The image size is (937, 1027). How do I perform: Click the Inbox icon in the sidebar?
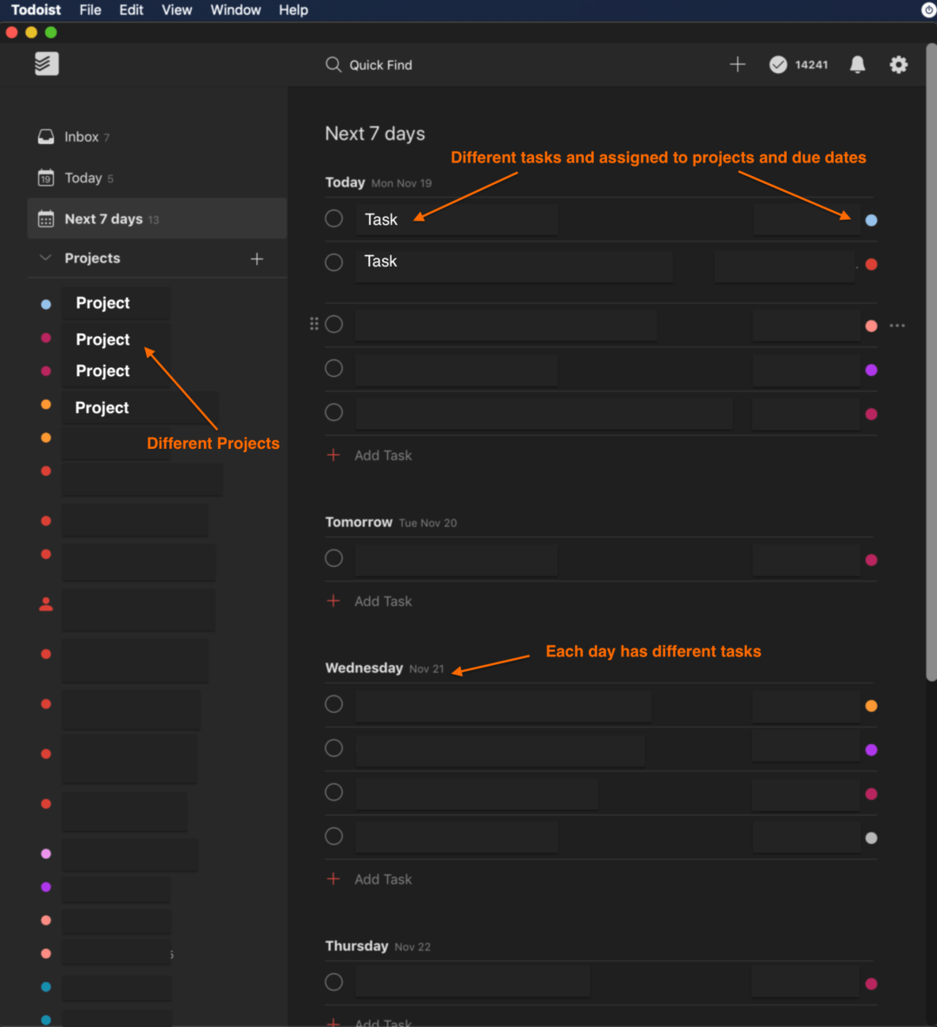point(44,136)
